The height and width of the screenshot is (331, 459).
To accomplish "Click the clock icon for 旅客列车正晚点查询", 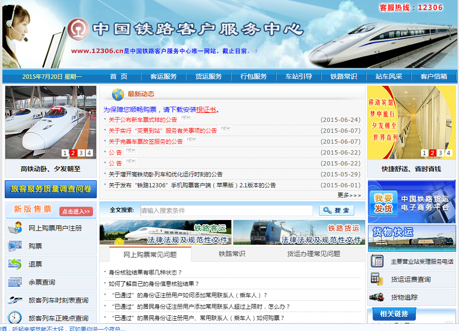I will click(x=15, y=318).
